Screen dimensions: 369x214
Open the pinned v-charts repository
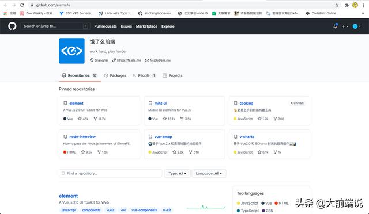point(247,137)
